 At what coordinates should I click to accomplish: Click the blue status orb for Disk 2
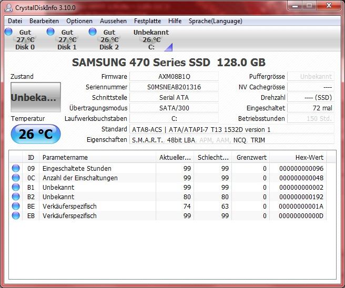[93, 32]
